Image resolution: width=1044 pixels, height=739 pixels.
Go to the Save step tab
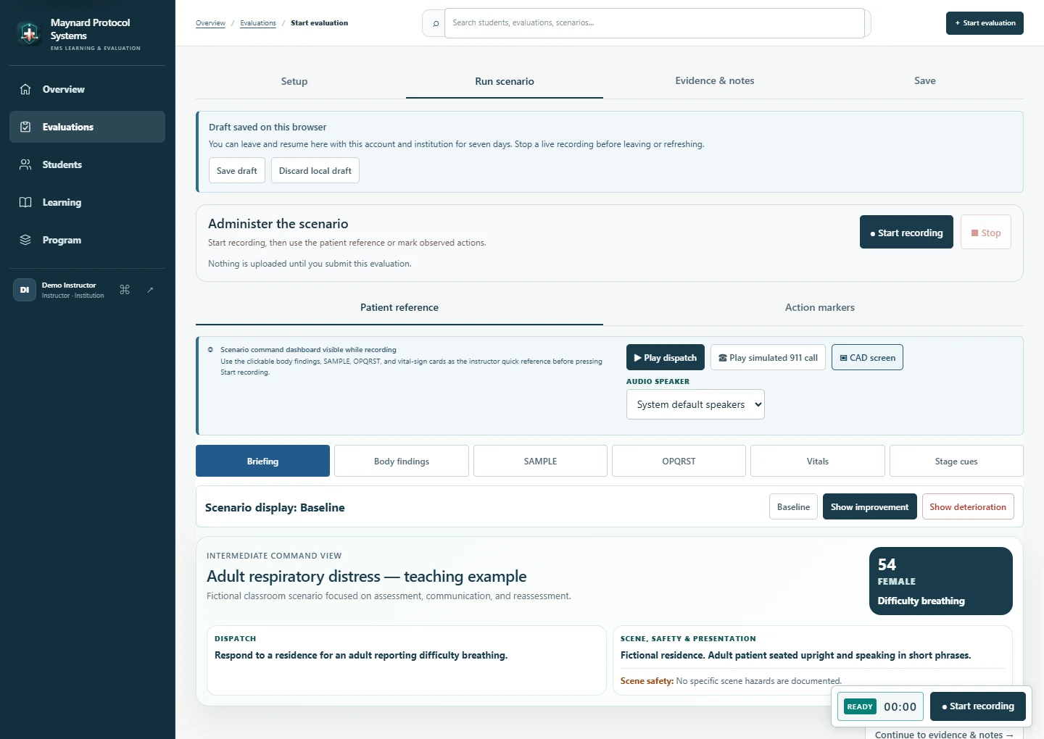(925, 81)
